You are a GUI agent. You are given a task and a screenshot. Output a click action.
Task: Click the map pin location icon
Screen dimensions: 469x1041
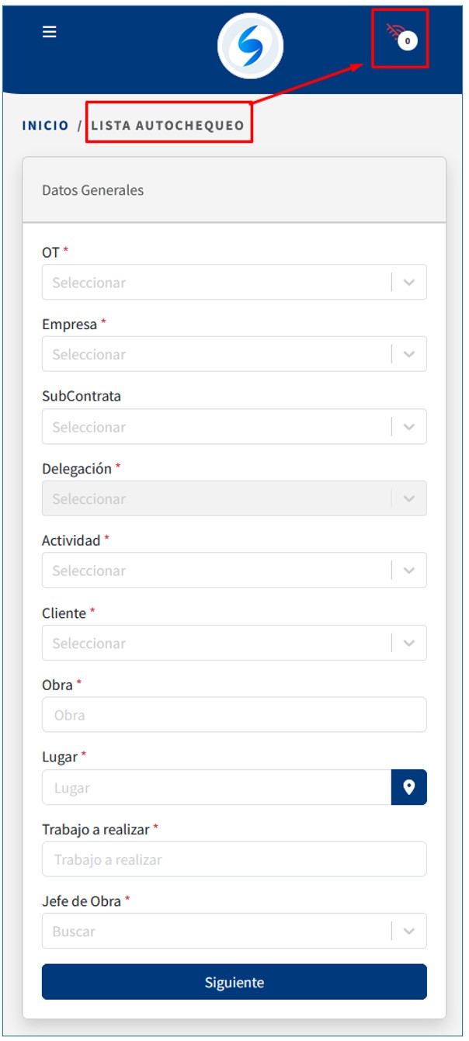pos(408,787)
